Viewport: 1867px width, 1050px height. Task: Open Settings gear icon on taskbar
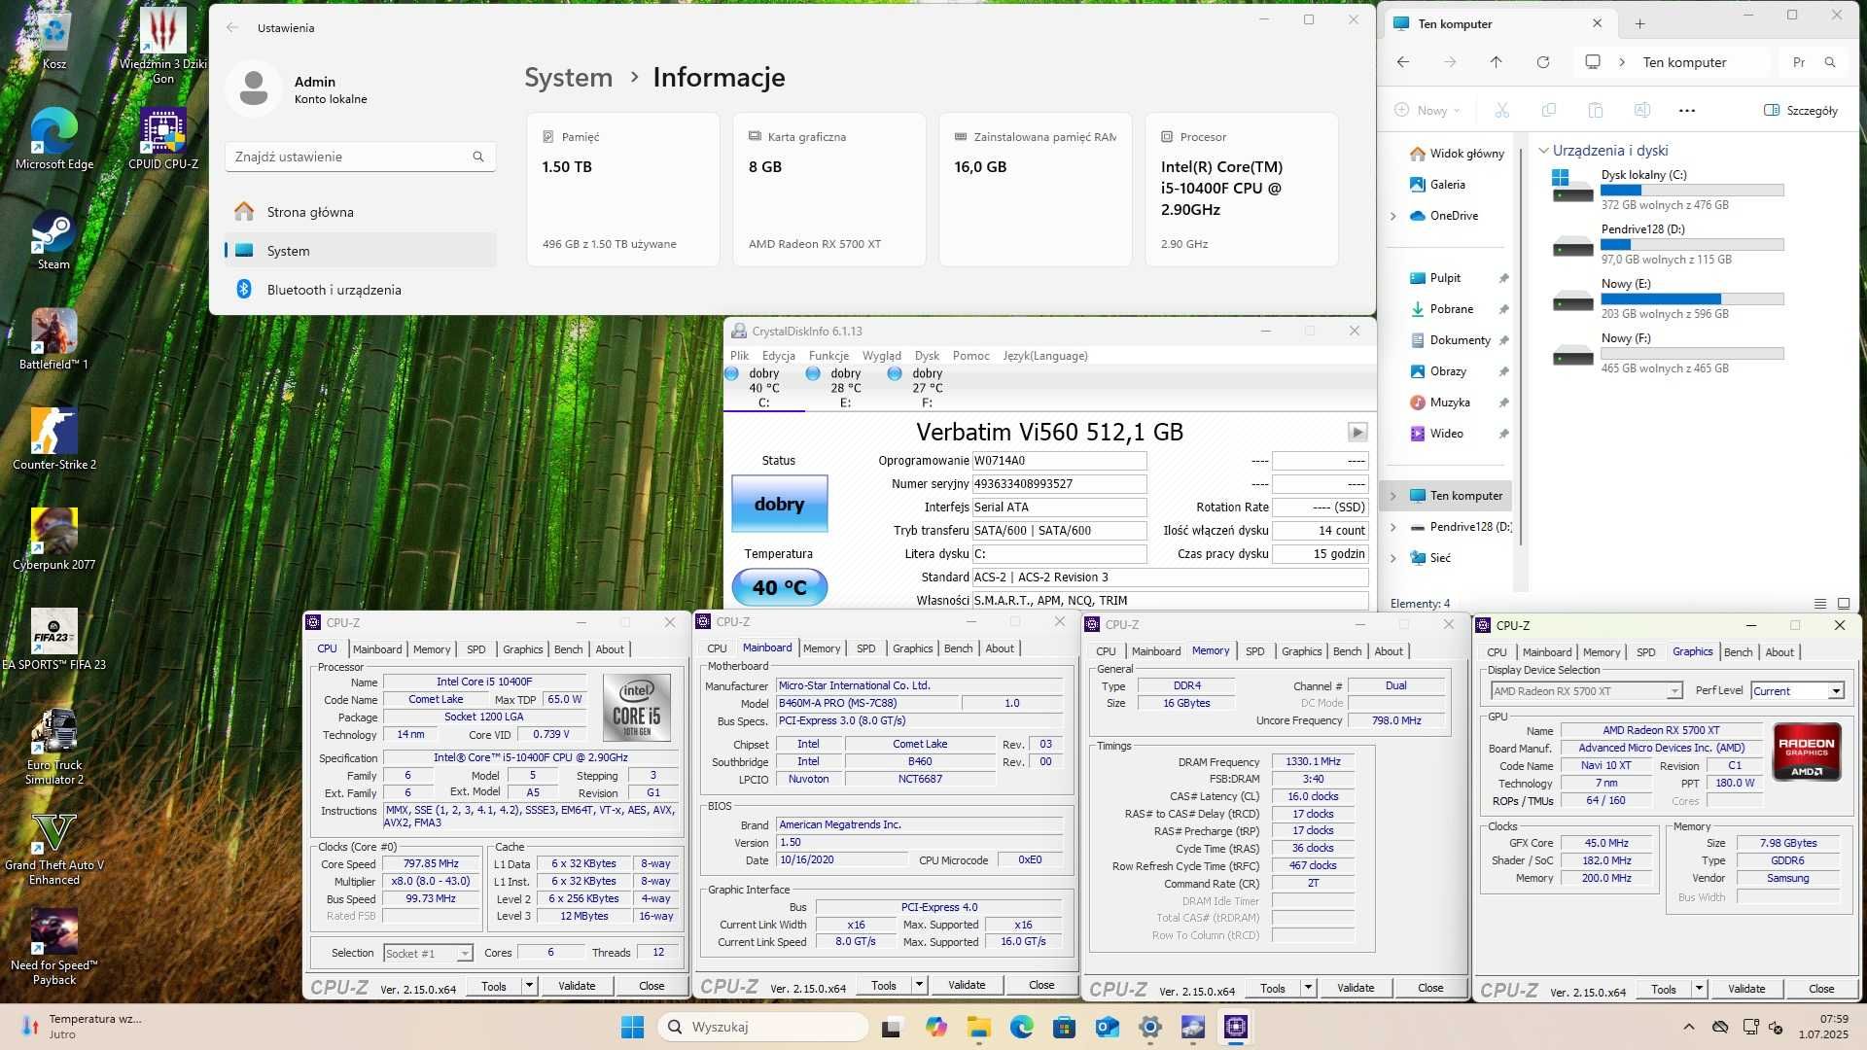click(x=1150, y=1027)
